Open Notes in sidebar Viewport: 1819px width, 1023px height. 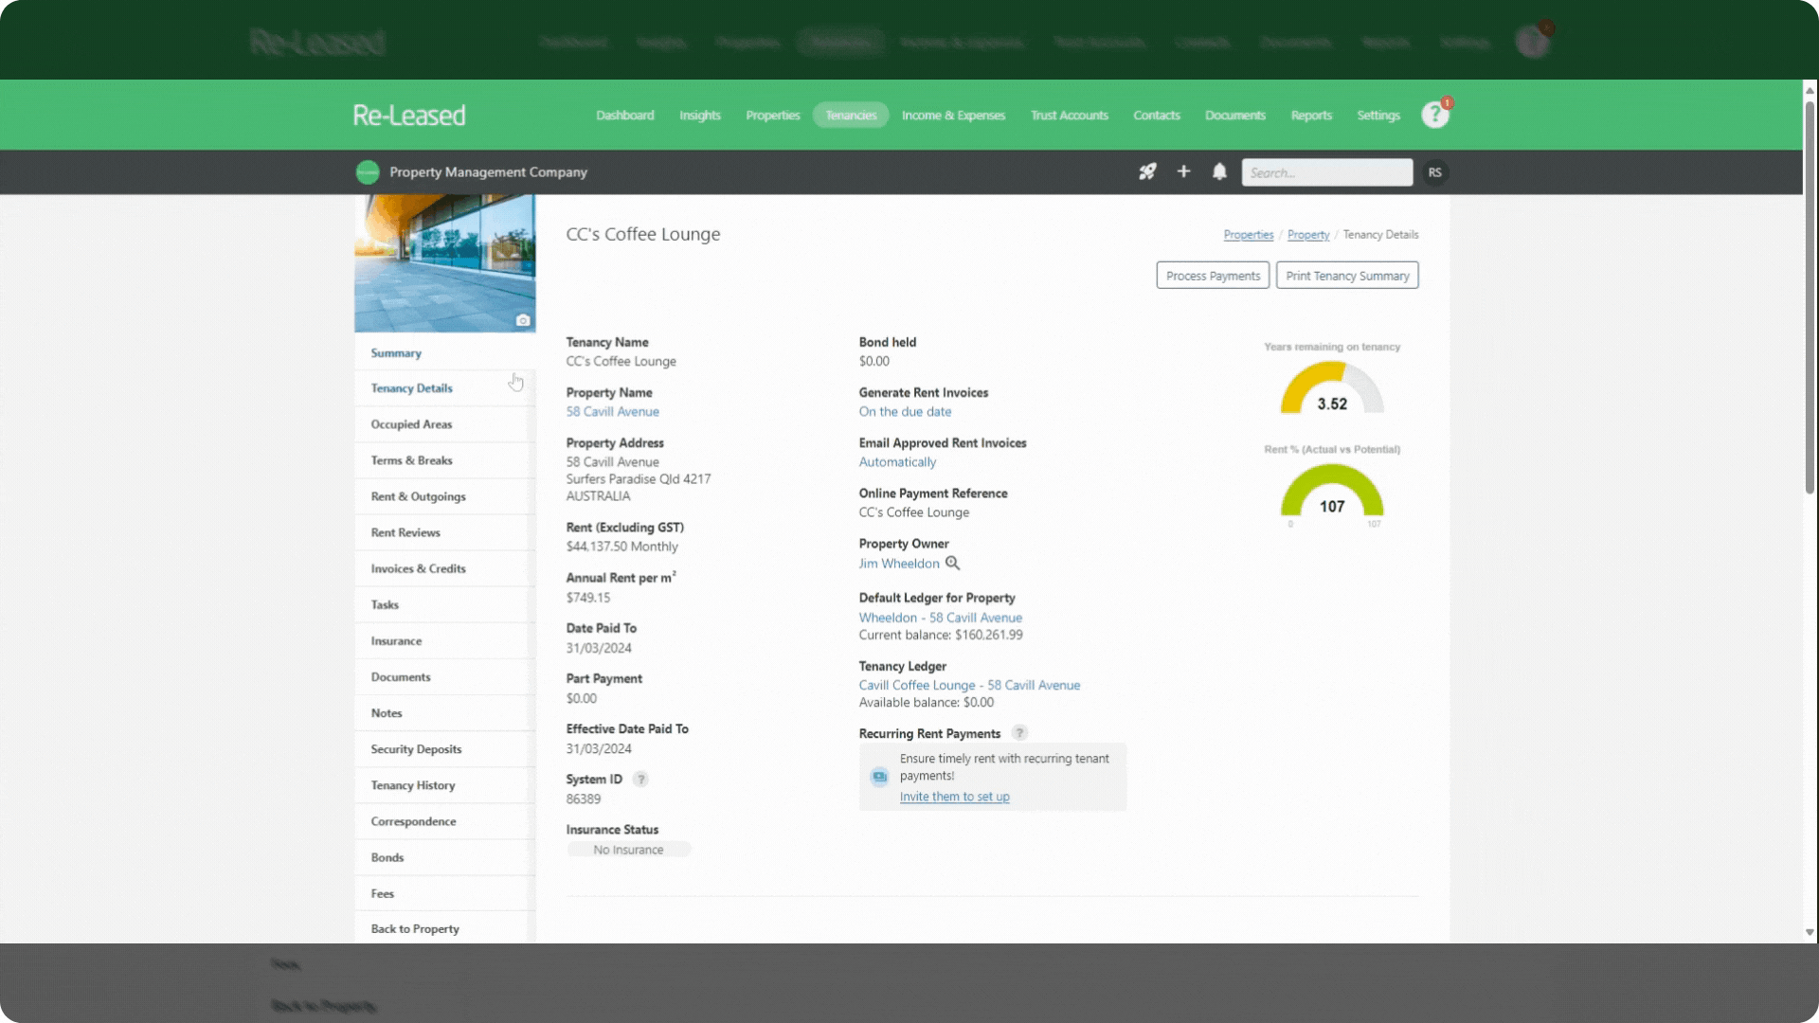point(444,713)
